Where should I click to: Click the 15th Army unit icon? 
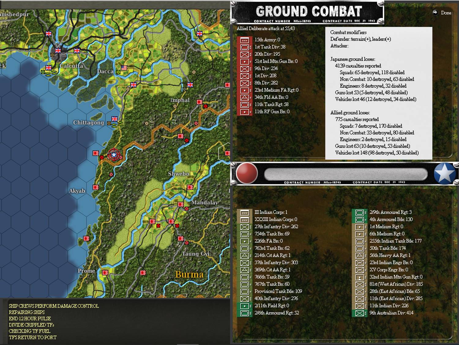pyautogui.click(x=244, y=40)
